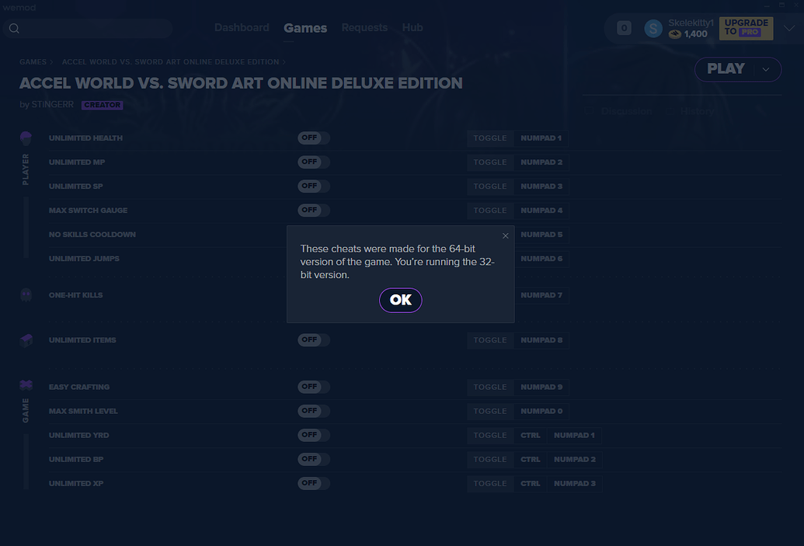This screenshot has height=546, width=804.
Task: Open the account menu chevron at top right
Action: click(790, 28)
